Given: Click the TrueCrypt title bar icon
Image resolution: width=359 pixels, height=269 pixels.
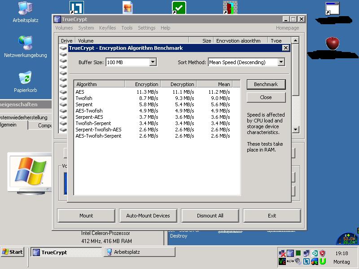Looking at the screenshot, I should pos(57,19).
